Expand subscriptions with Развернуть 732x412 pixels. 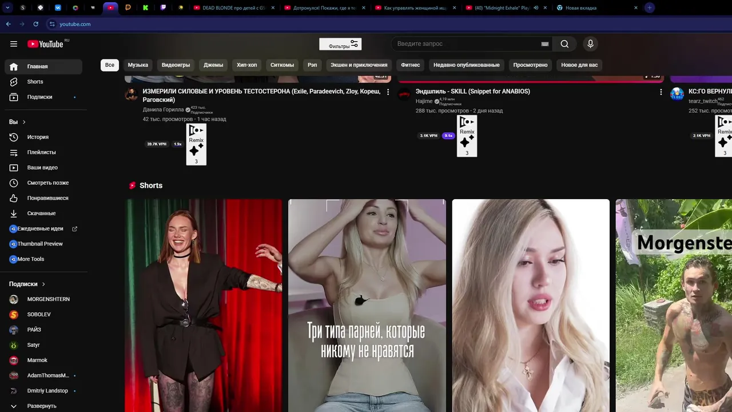pos(43,406)
